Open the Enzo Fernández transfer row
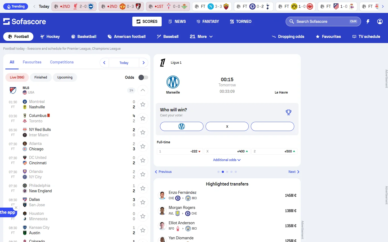 pyautogui.click(x=227, y=195)
